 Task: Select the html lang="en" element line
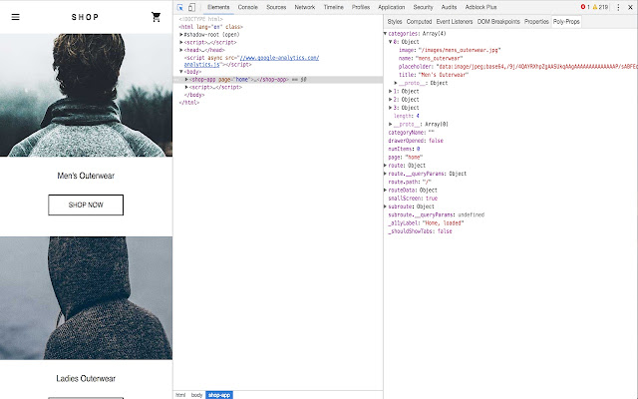pos(210,27)
